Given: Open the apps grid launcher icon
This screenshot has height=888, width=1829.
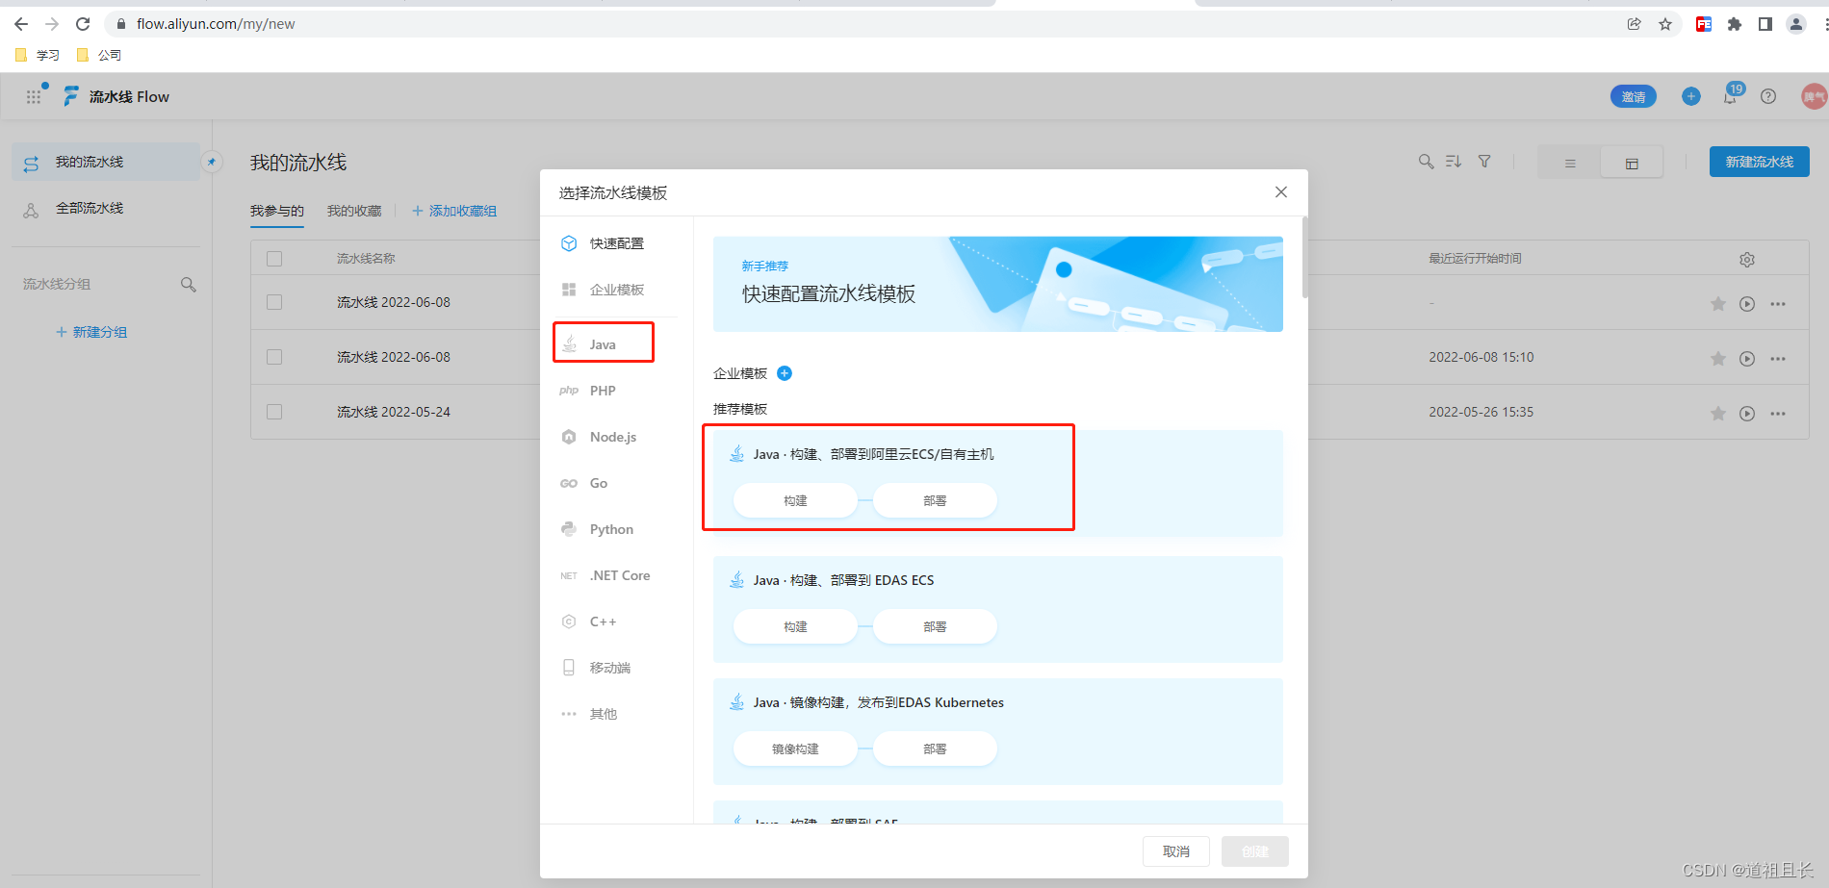Looking at the screenshot, I should pos(34,96).
